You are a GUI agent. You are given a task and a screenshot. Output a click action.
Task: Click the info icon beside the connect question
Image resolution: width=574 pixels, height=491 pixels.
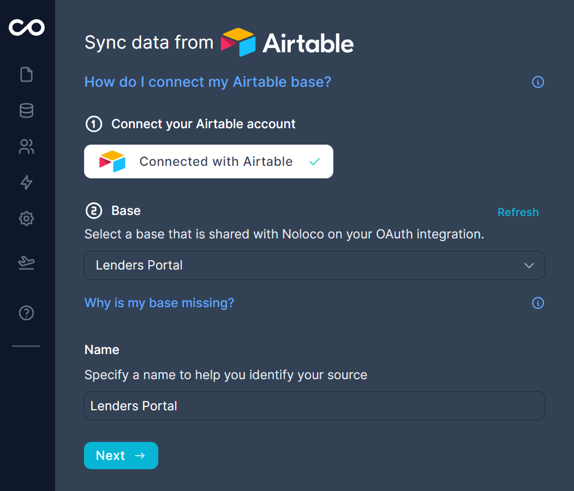[x=538, y=82]
